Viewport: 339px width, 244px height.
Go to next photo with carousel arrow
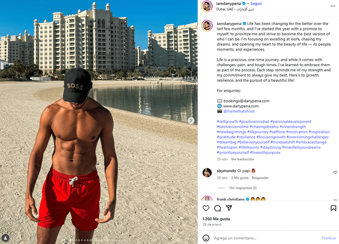click(x=191, y=120)
